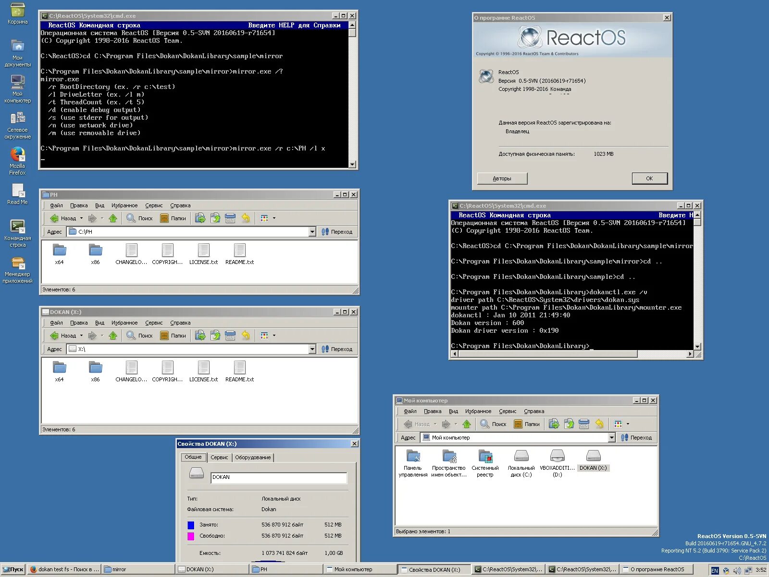The image size is (769, 577).
Task: Open Мои документы desktop icon
Action: click(17, 53)
